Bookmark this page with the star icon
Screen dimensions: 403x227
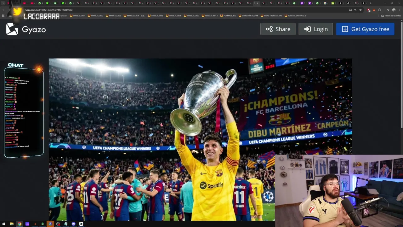(360, 10)
